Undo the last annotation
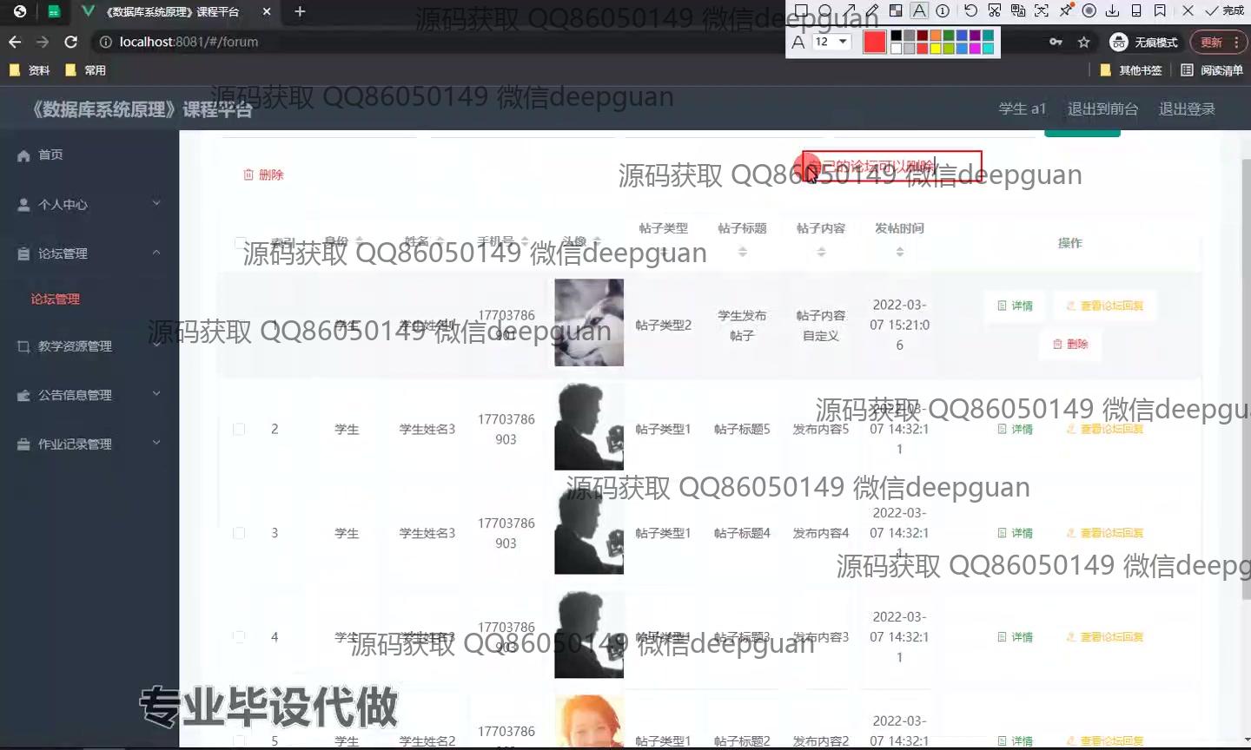The image size is (1251, 750). click(970, 10)
